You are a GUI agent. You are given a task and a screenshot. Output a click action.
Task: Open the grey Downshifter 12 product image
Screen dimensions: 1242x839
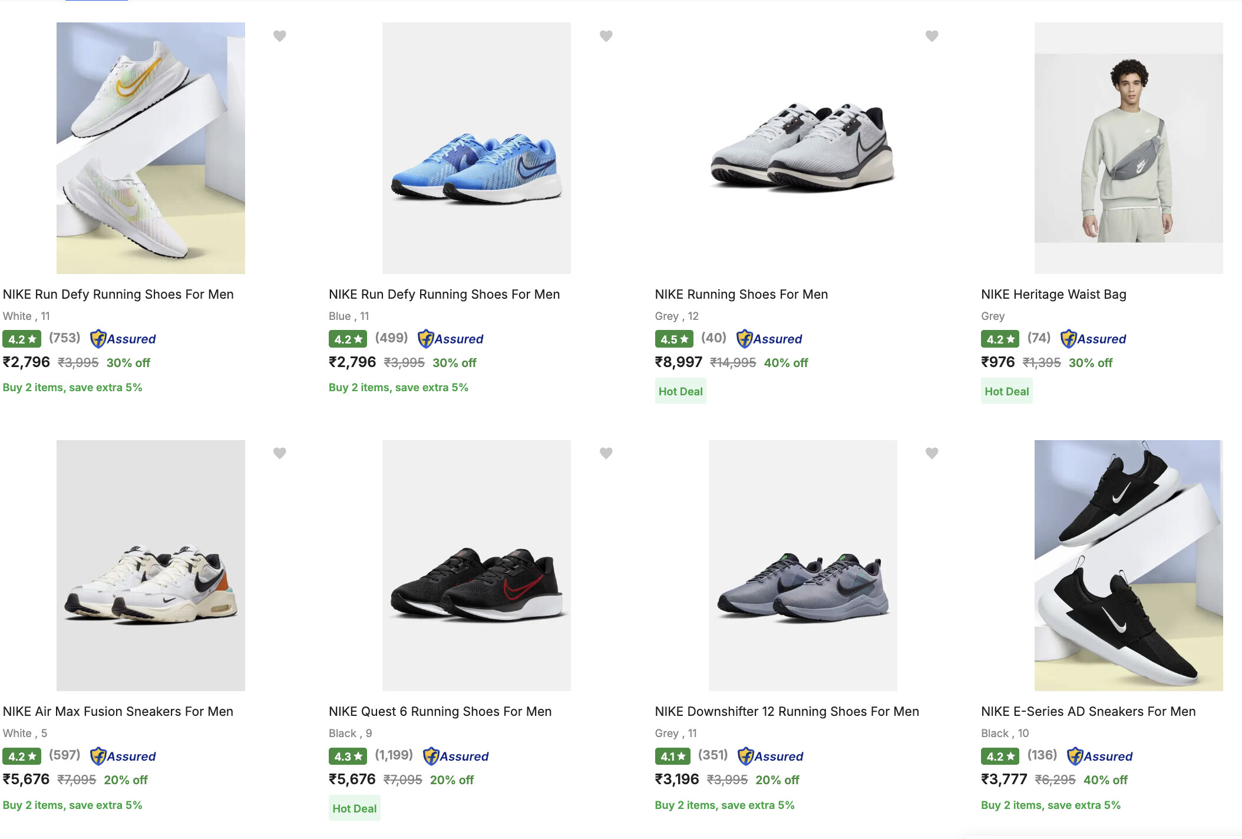pos(802,565)
